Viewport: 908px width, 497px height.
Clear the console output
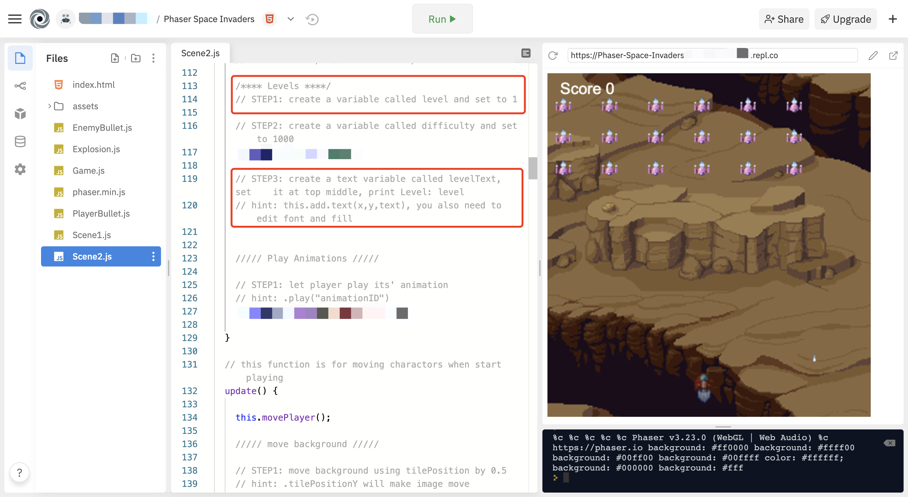click(x=889, y=443)
